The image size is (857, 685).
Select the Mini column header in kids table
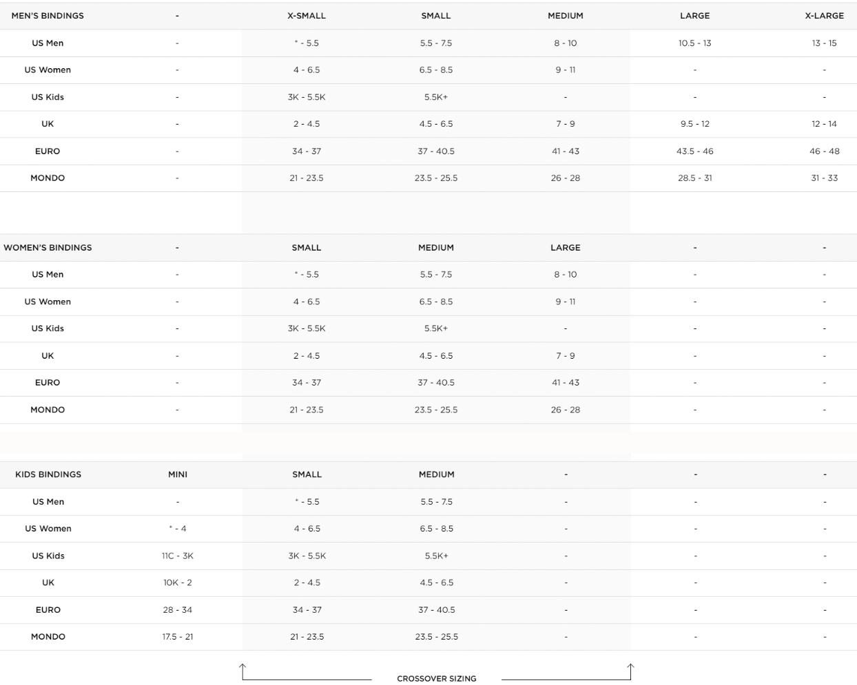(x=178, y=474)
